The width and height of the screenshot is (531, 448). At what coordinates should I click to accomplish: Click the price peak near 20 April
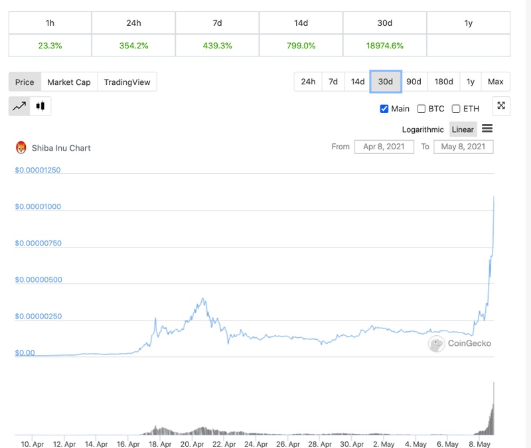(203, 299)
